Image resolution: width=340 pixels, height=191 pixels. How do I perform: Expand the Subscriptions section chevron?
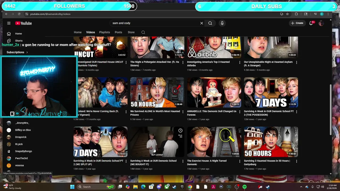click(x=27, y=52)
